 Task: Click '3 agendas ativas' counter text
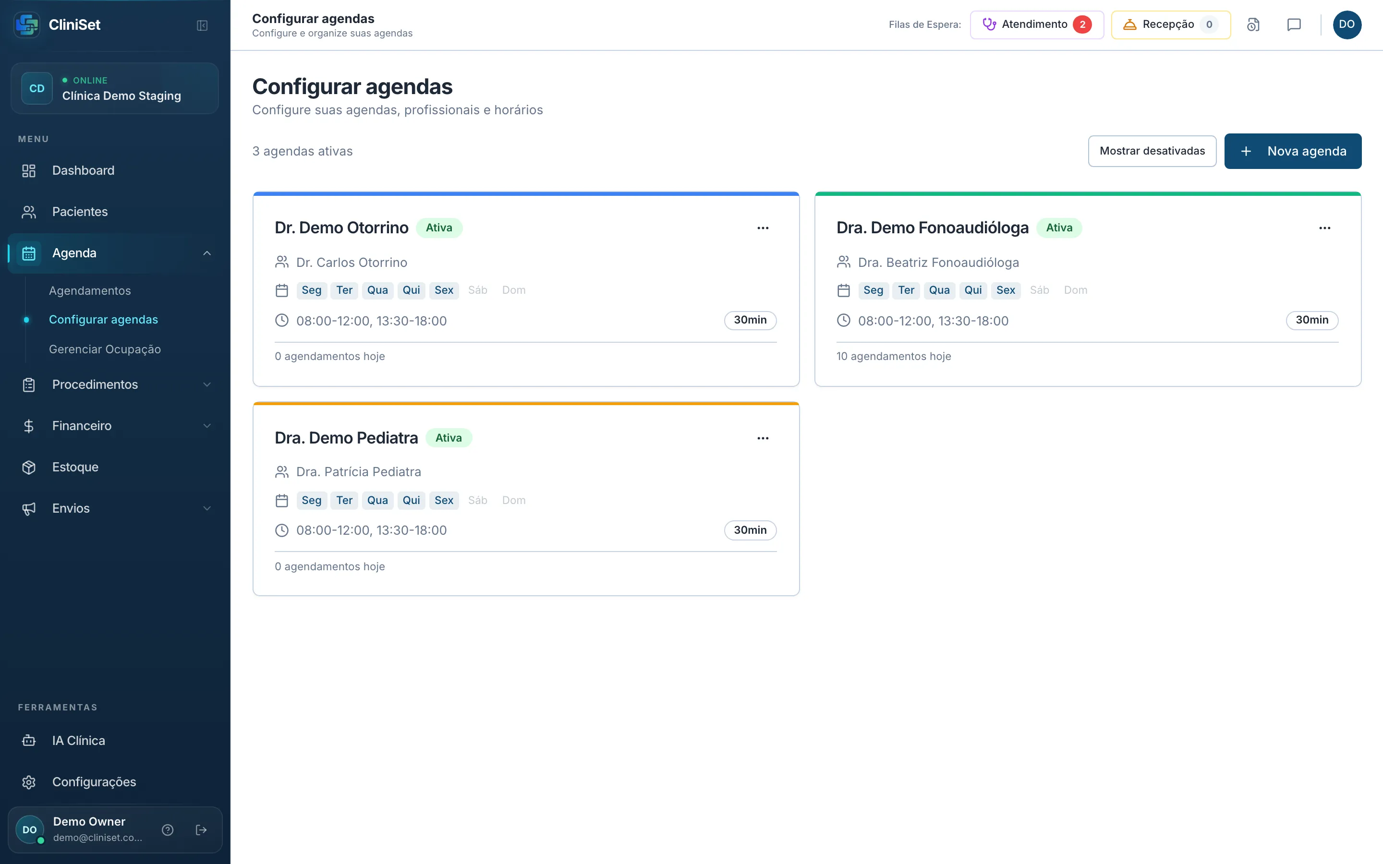(x=303, y=151)
